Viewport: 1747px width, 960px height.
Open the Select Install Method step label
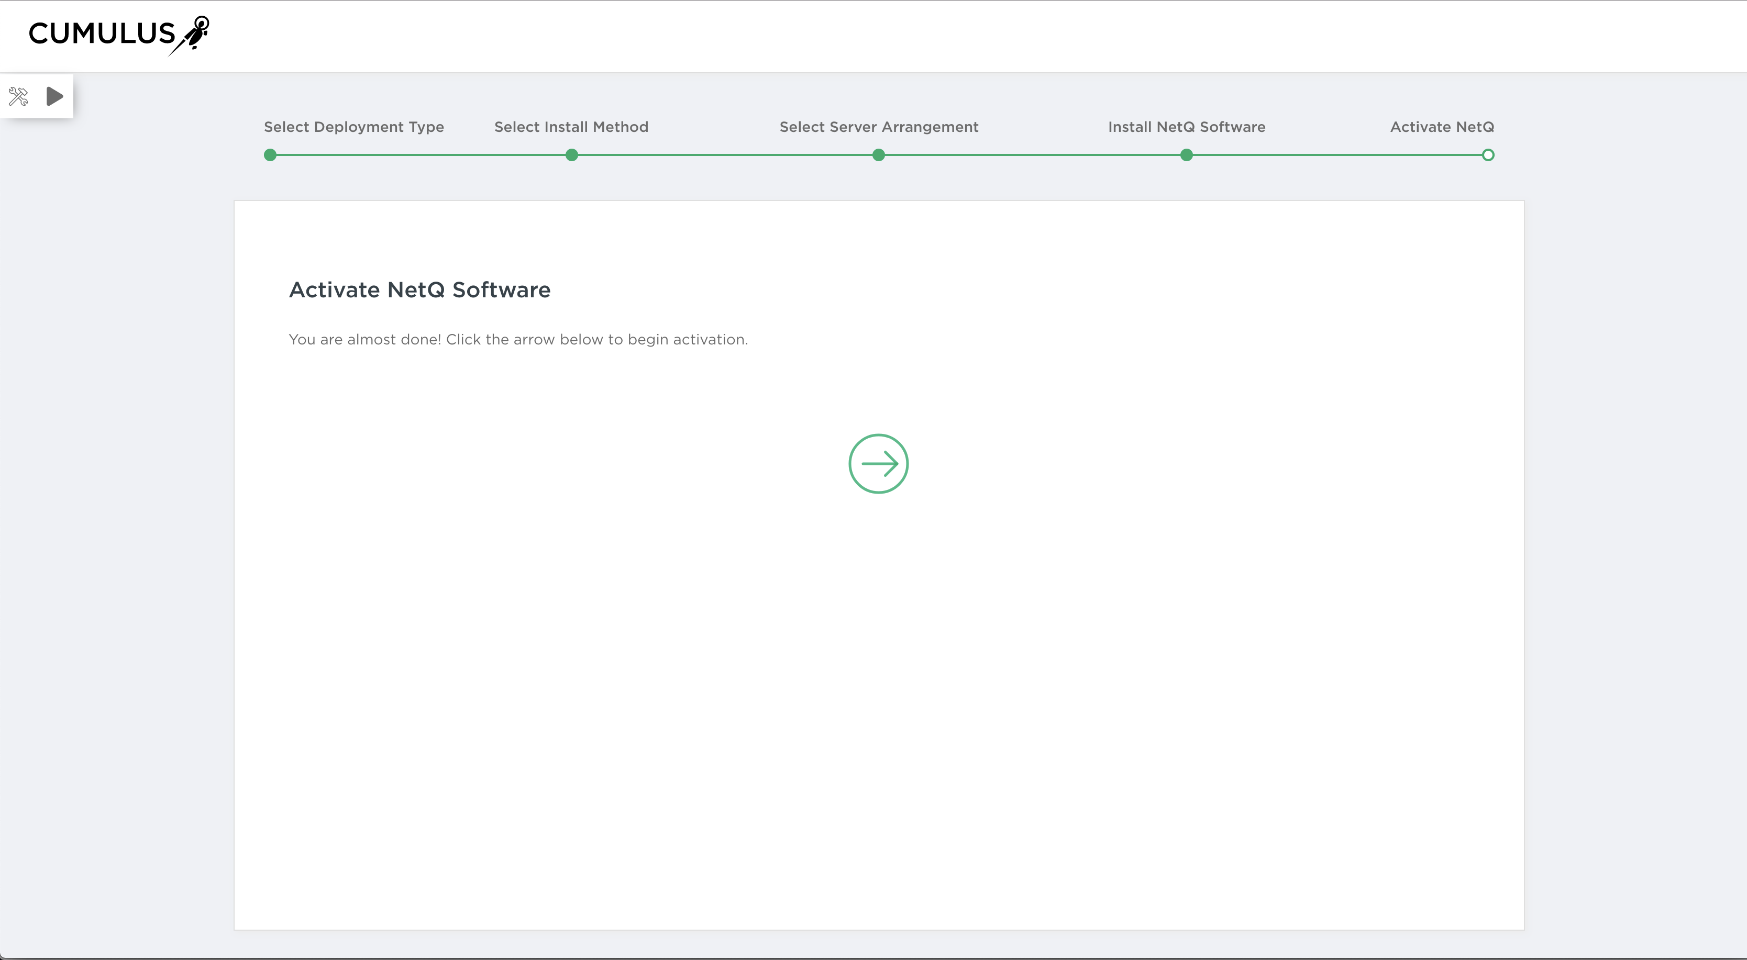pos(571,127)
